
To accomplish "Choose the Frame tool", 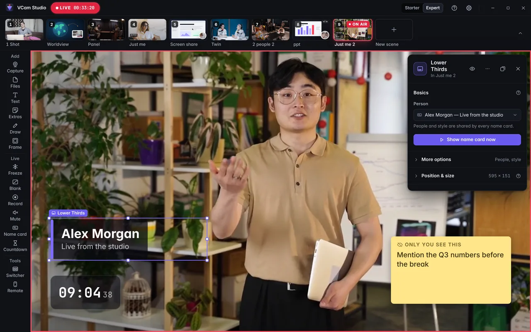I will 15,144.
